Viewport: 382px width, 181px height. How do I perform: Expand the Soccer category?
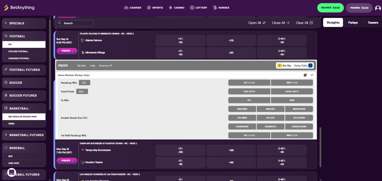pos(24,83)
